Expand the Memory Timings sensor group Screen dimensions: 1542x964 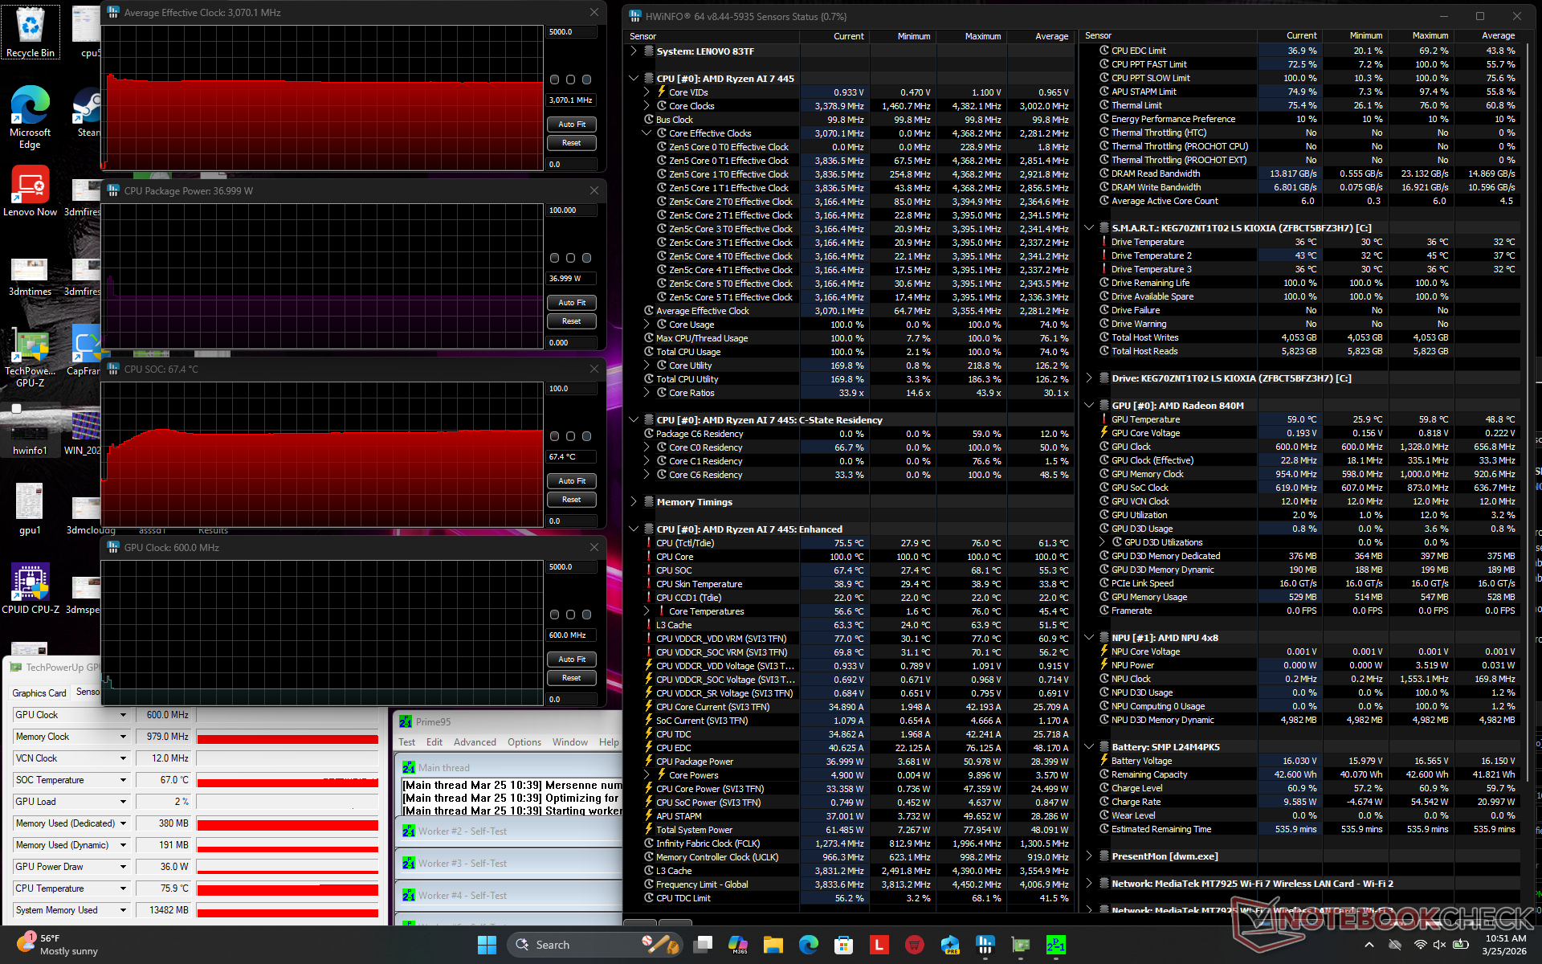(634, 502)
